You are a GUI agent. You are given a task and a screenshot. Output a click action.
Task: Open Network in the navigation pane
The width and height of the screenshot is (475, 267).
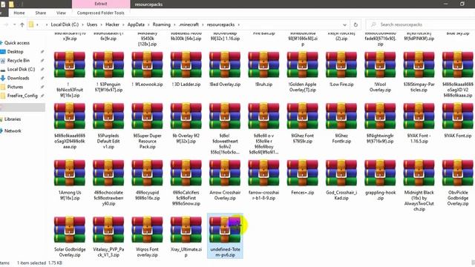coord(13,131)
